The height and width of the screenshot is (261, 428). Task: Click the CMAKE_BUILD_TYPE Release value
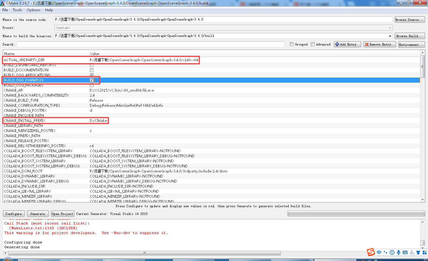click(96, 100)
